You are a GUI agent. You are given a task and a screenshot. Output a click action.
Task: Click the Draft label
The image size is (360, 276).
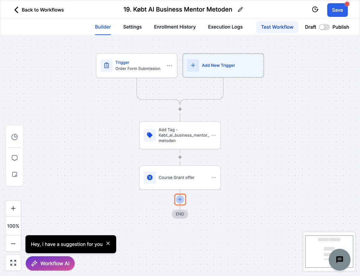coord(310,27)
